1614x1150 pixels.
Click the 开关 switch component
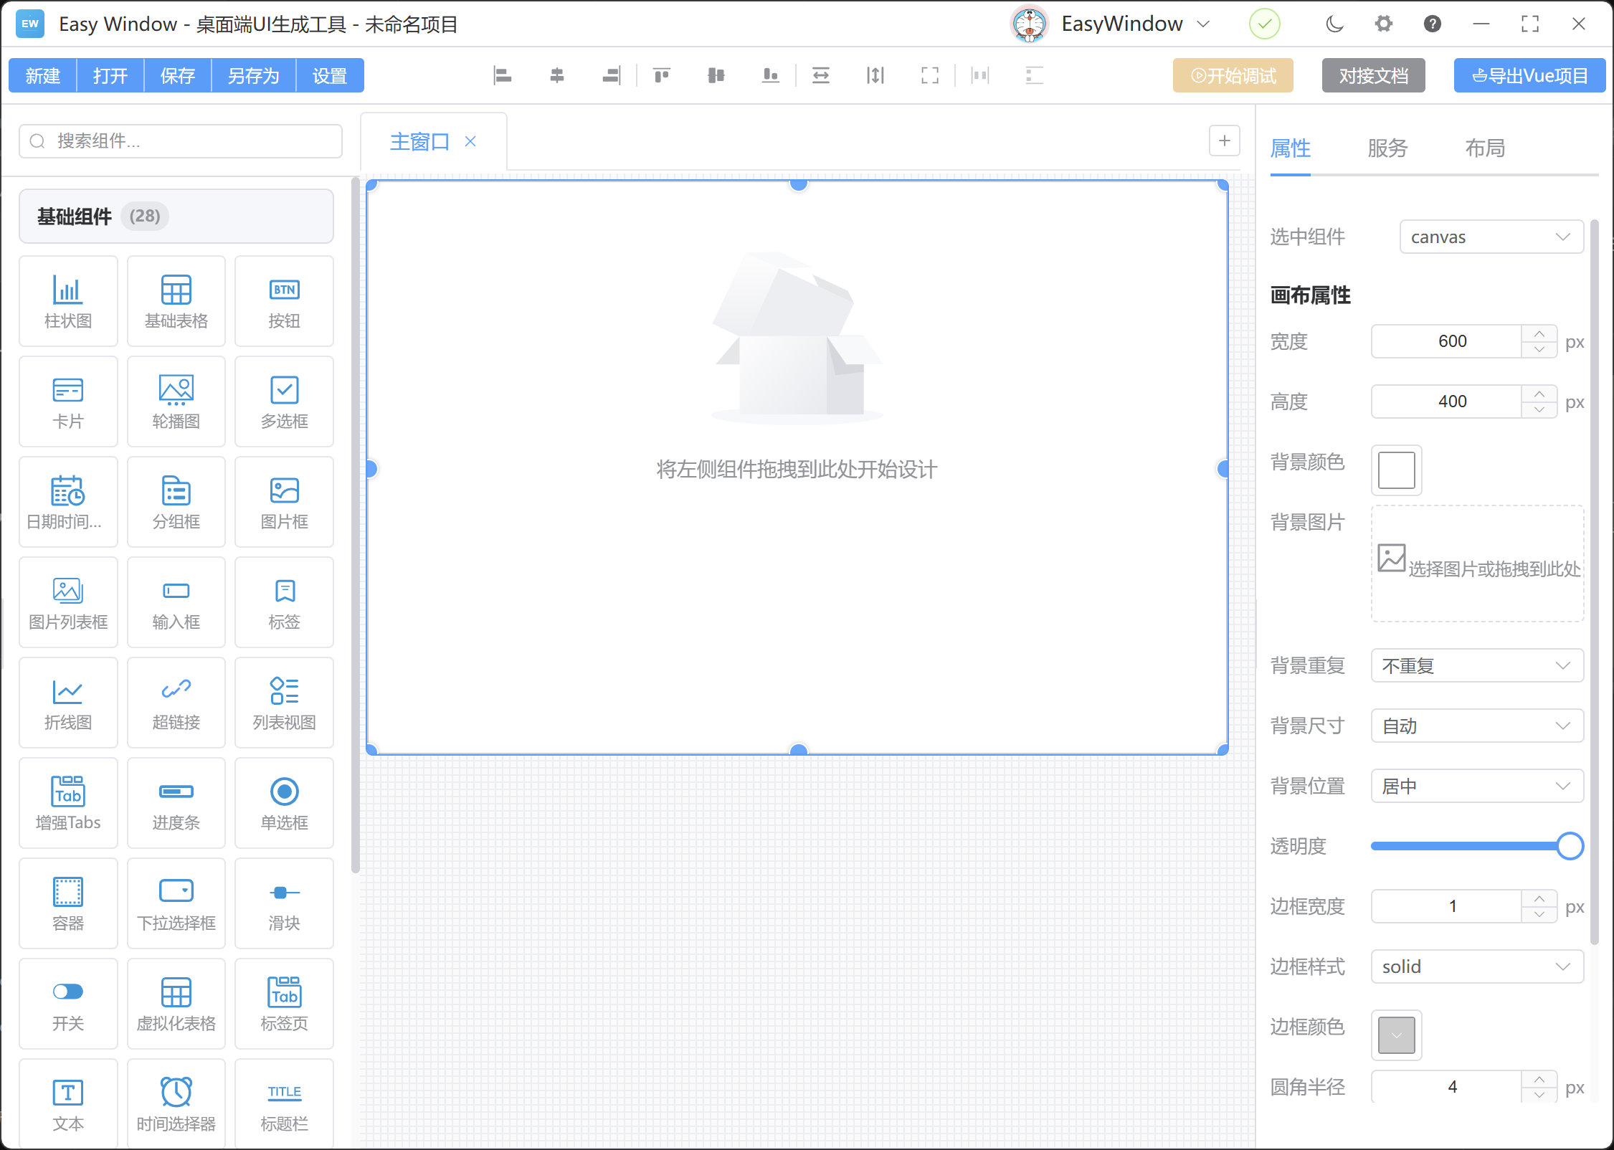pos(68,1004)
